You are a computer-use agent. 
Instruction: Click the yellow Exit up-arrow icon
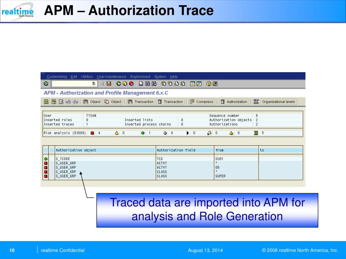125,84
